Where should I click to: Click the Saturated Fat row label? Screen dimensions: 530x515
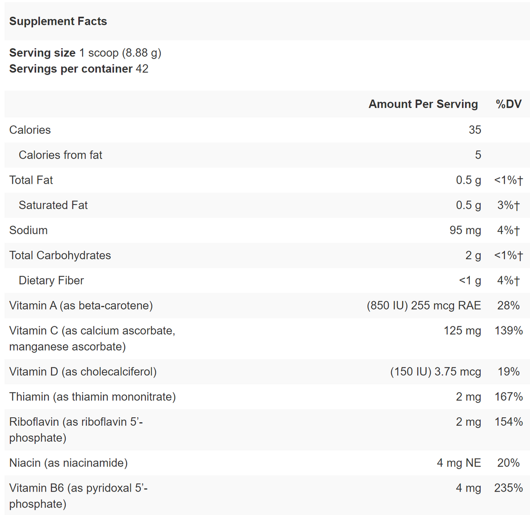point(53,205)
